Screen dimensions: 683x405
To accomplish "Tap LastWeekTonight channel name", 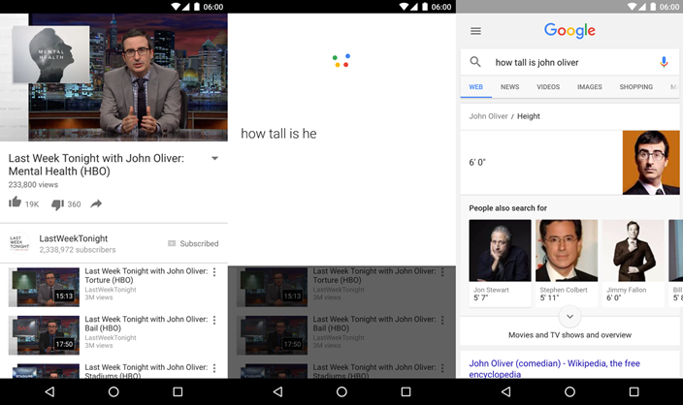I will (73, 238).
